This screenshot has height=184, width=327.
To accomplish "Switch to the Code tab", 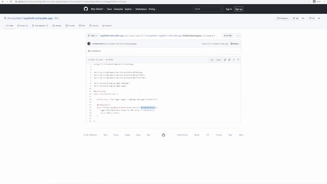I will [10, 26].
